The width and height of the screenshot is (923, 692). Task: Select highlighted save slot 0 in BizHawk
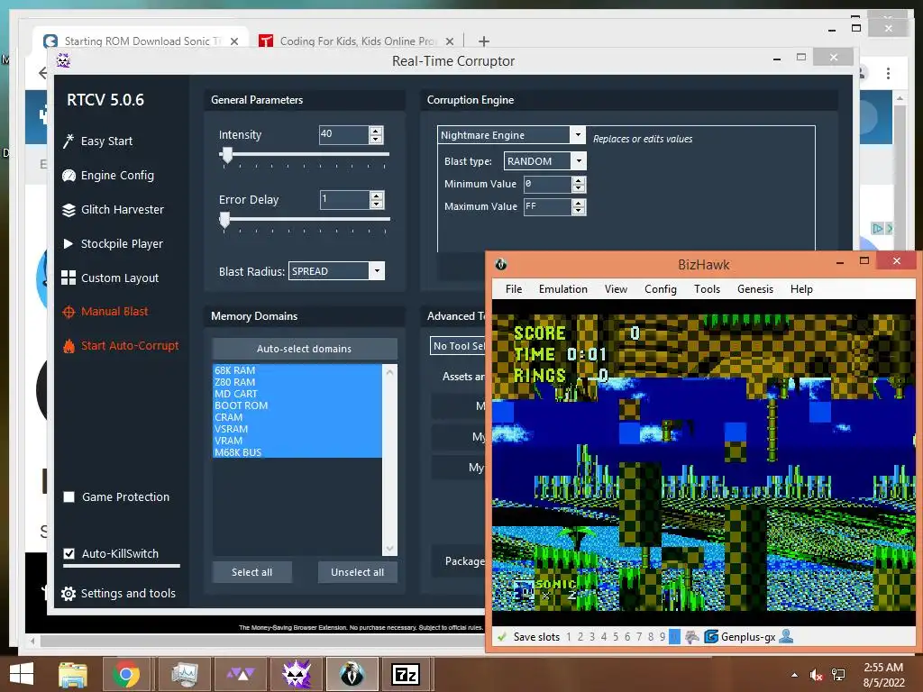[x=674, y=637]
